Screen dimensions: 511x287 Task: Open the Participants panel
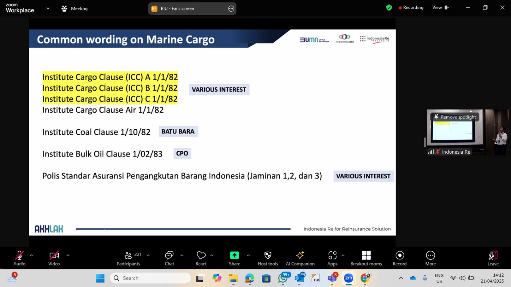click(128, 258)
